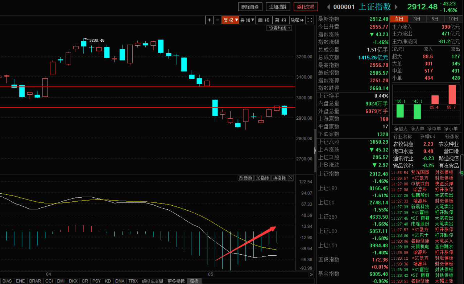Select 3日 fund flow tab

417,19
